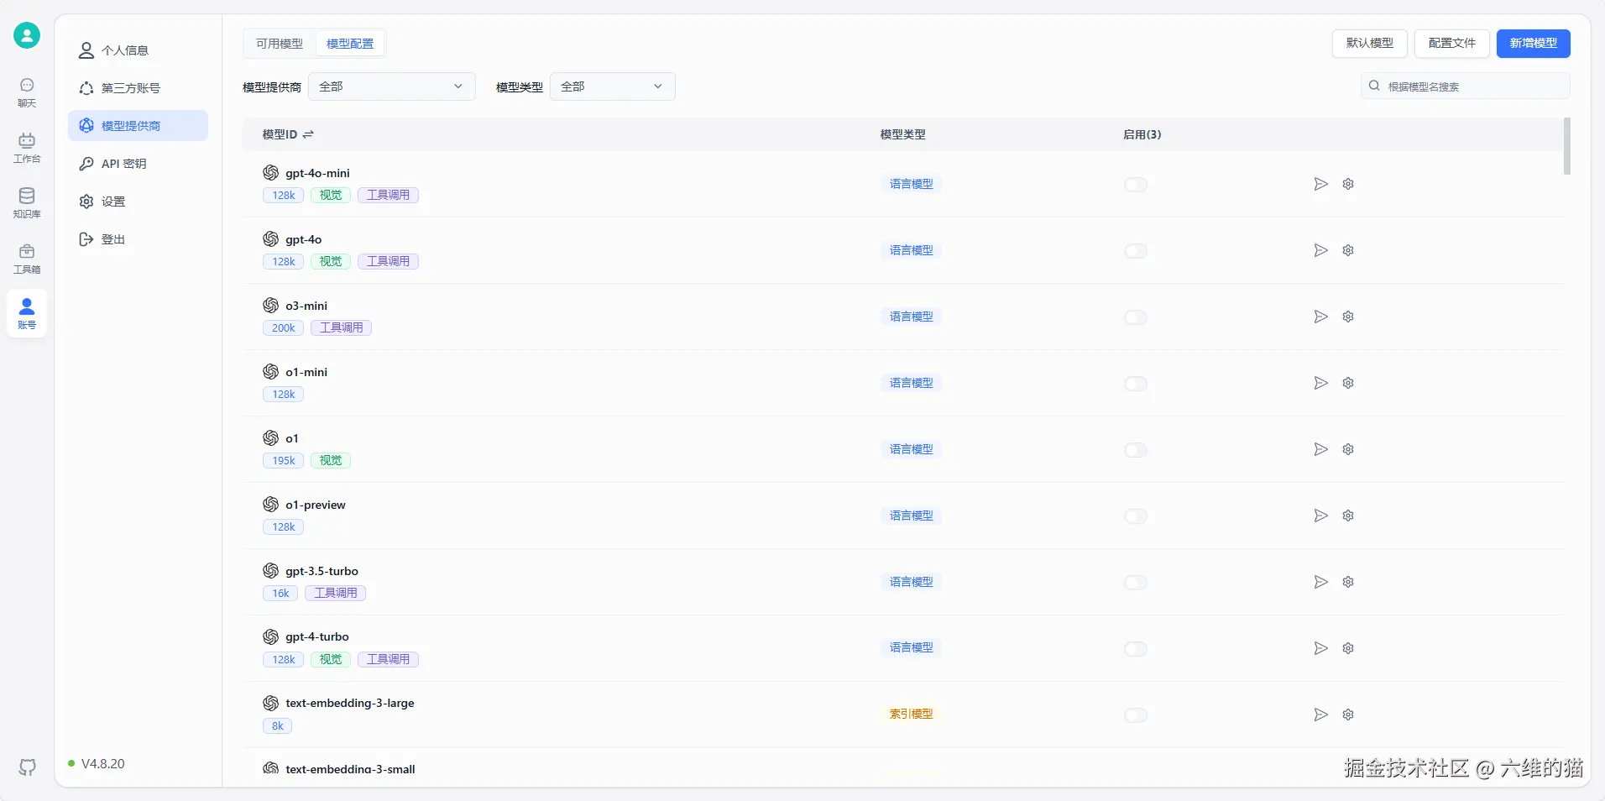Sort models using the 模型ID sort icon
1605x801 pixels.
(x=308, y=134)
